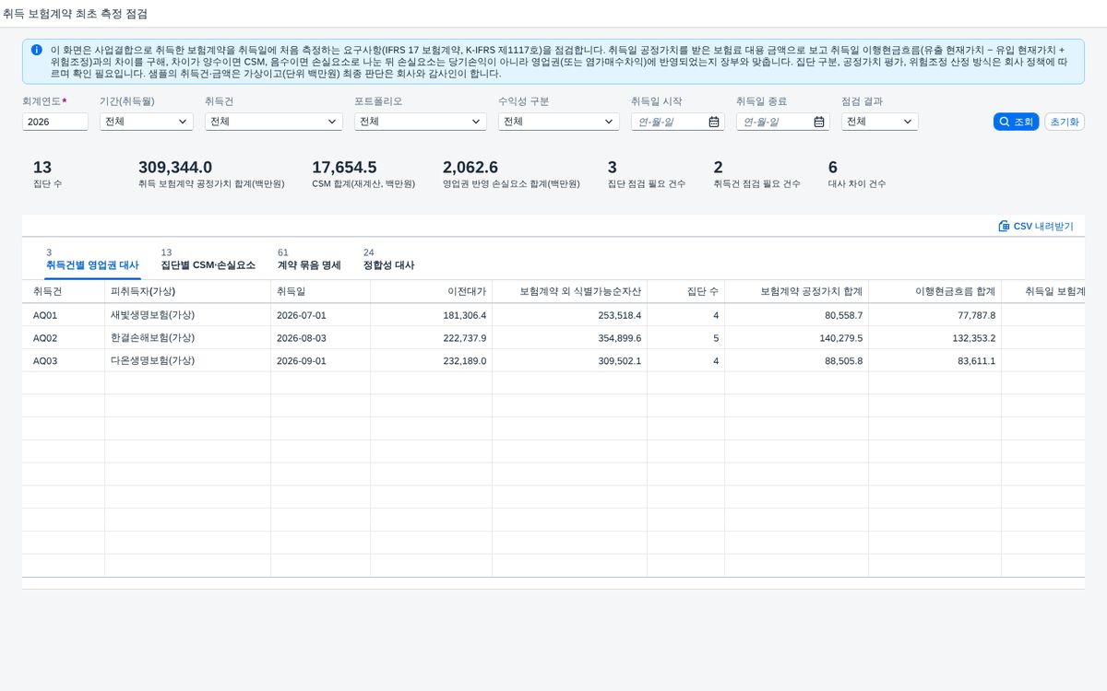Viewport: 1107px width, 691px height.
Task: Click the 309,344.0 fair value total
Action: point(175,168)
